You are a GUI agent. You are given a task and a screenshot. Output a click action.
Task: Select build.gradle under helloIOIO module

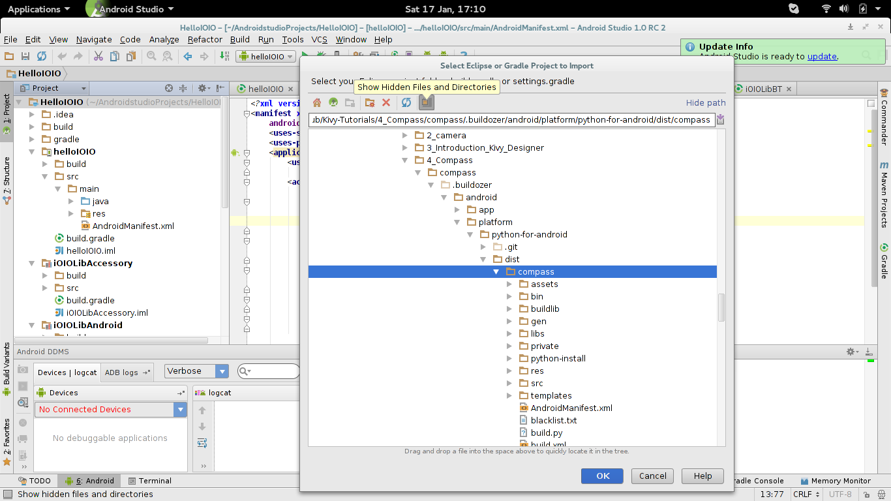pos(90,239)
